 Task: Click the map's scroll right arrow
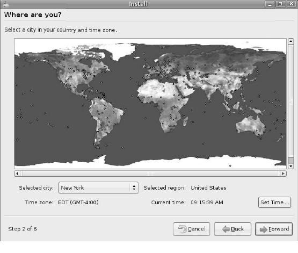[x=284, y=174]
